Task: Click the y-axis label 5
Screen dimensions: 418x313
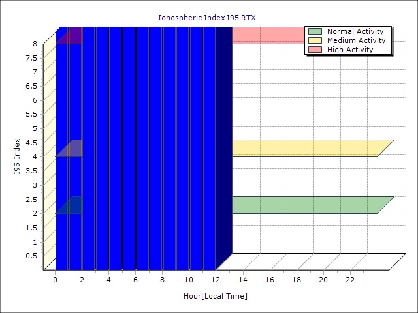Action: [x=35, y=128]
